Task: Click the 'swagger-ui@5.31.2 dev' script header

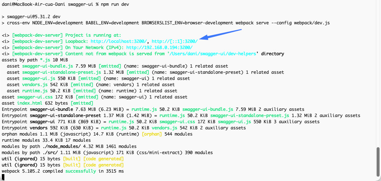Action: click(33, 17)
